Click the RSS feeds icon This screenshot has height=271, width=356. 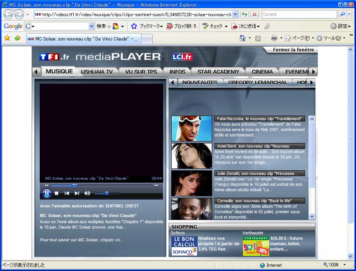tap(258, 39)
